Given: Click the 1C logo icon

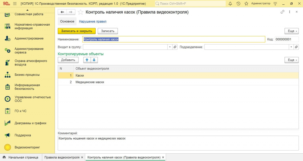Looking at the screenshot, I should [x=7, y=4].
